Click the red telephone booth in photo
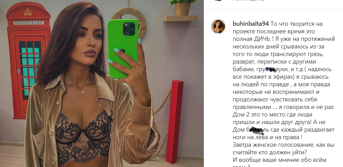 pyautogui.click(x=28, y=60)
